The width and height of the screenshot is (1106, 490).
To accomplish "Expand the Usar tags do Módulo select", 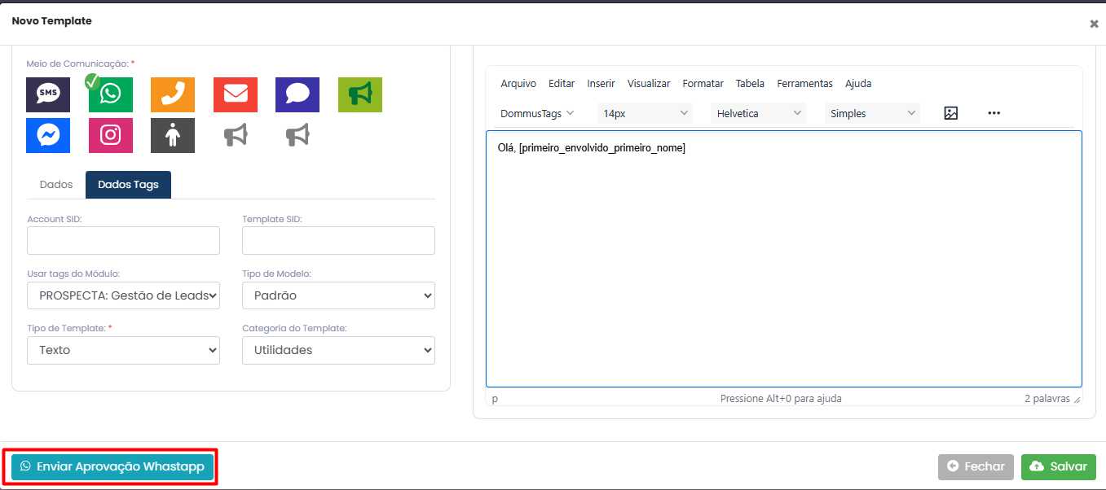I will pos(123,295).
